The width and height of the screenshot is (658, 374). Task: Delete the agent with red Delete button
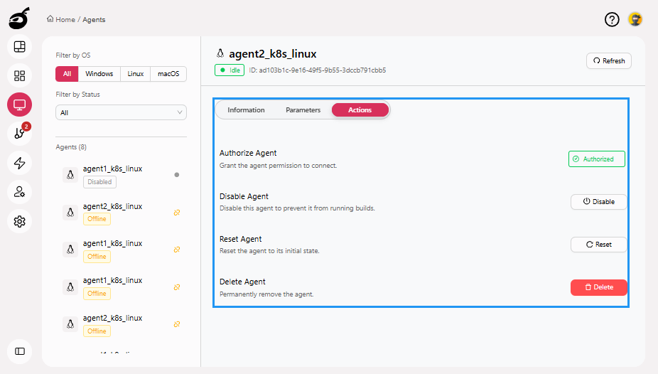(x=599, y=287)
